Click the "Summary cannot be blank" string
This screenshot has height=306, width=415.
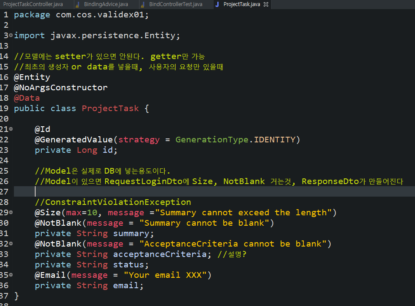click(204, 223)
